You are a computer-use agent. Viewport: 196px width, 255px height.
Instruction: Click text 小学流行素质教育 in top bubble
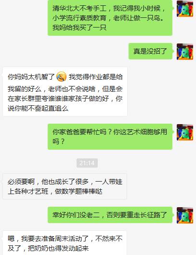79,18
